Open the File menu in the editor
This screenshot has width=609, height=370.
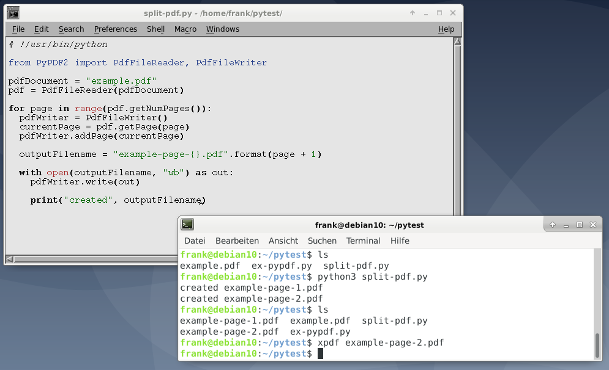pos(18,29)
